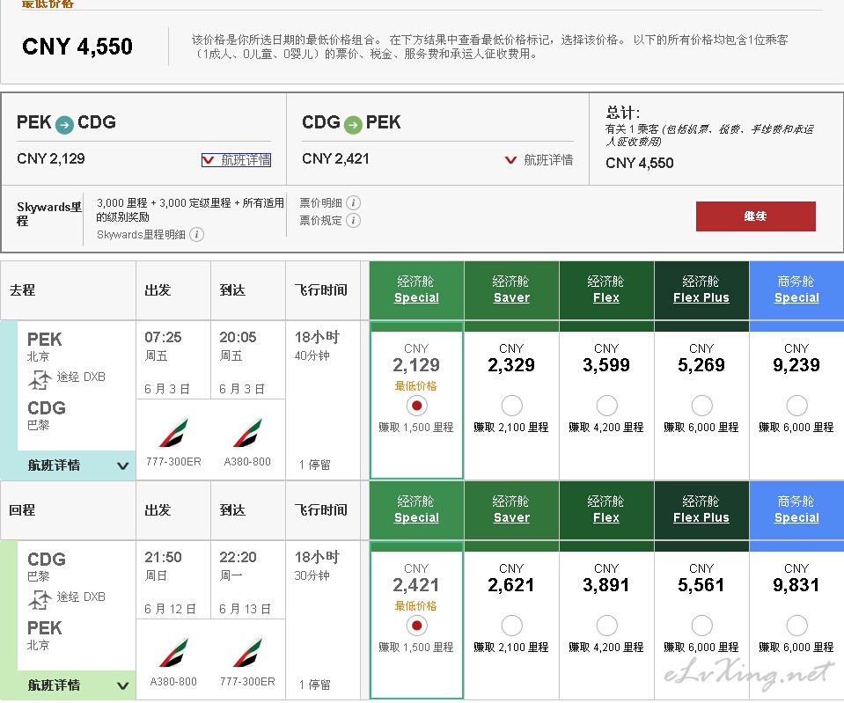The image size is (844, 703).
Task: Open outbound 经济舱 Special column header
Action: click(x=416, y=289)
